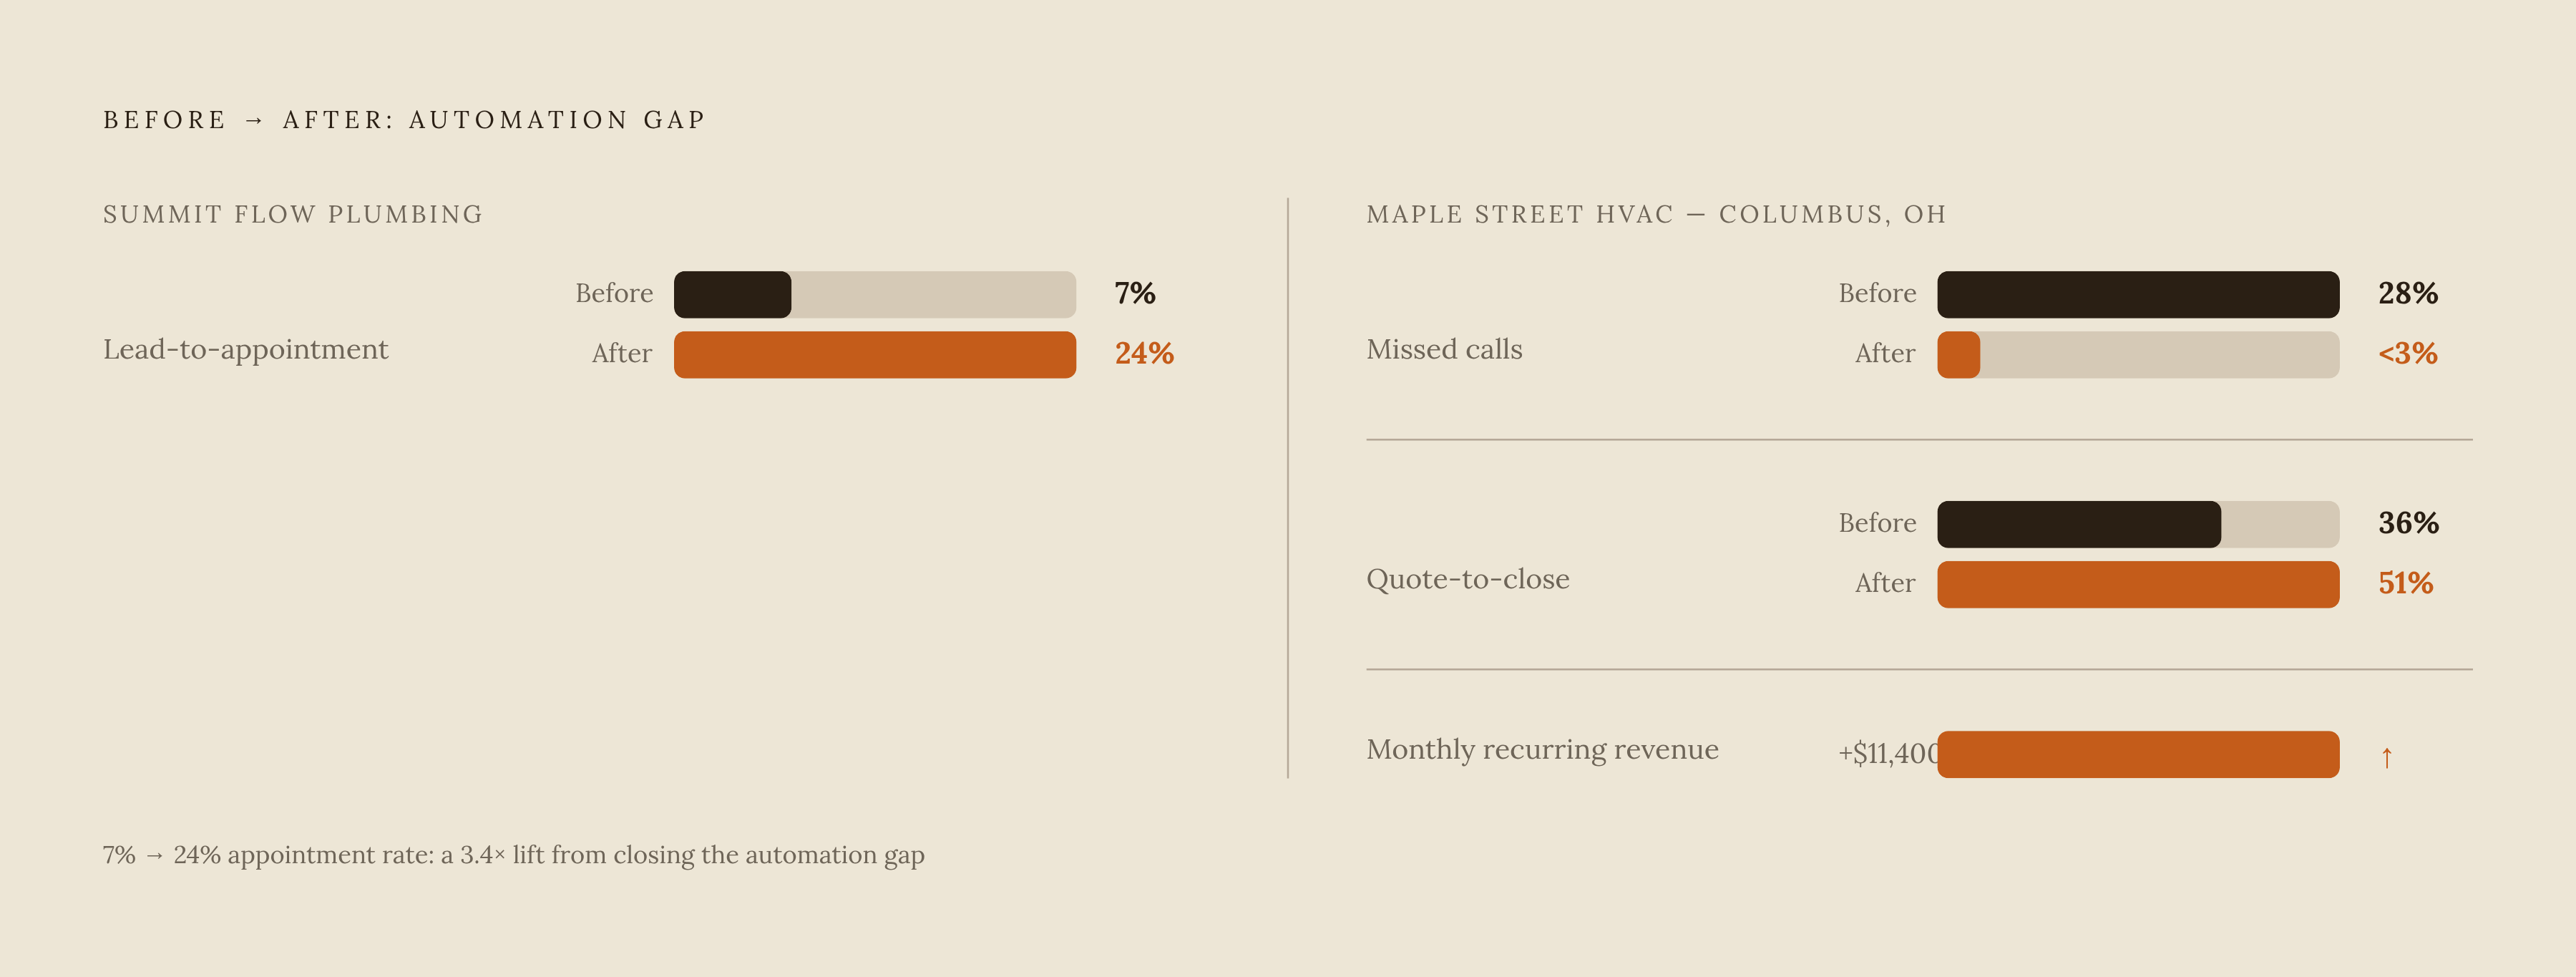Click the Before → After: Automation Gap title
The width and height of the screenshot is (2576, 977).
pos(404,120)
